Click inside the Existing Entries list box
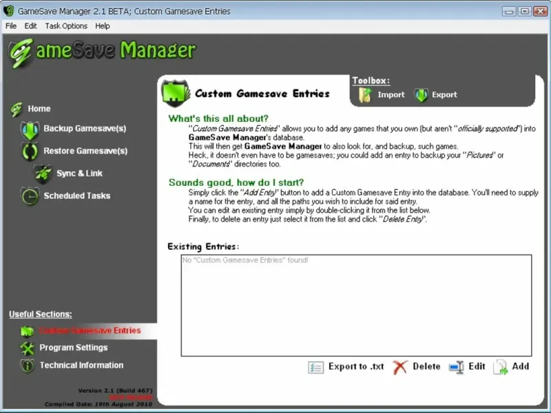The width and height of the screenshot is (551, 413). (x=356, y=306)
